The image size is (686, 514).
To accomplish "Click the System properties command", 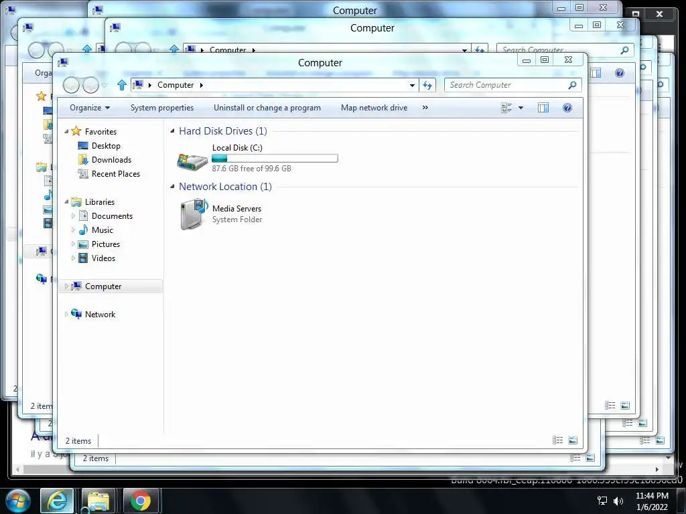I will tap(162, 108).
